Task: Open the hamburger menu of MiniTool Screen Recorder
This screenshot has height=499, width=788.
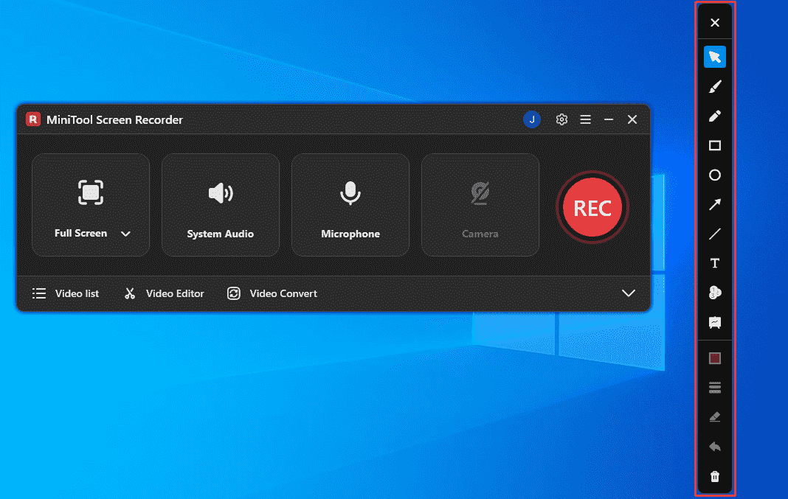Action: coord(585,119)
